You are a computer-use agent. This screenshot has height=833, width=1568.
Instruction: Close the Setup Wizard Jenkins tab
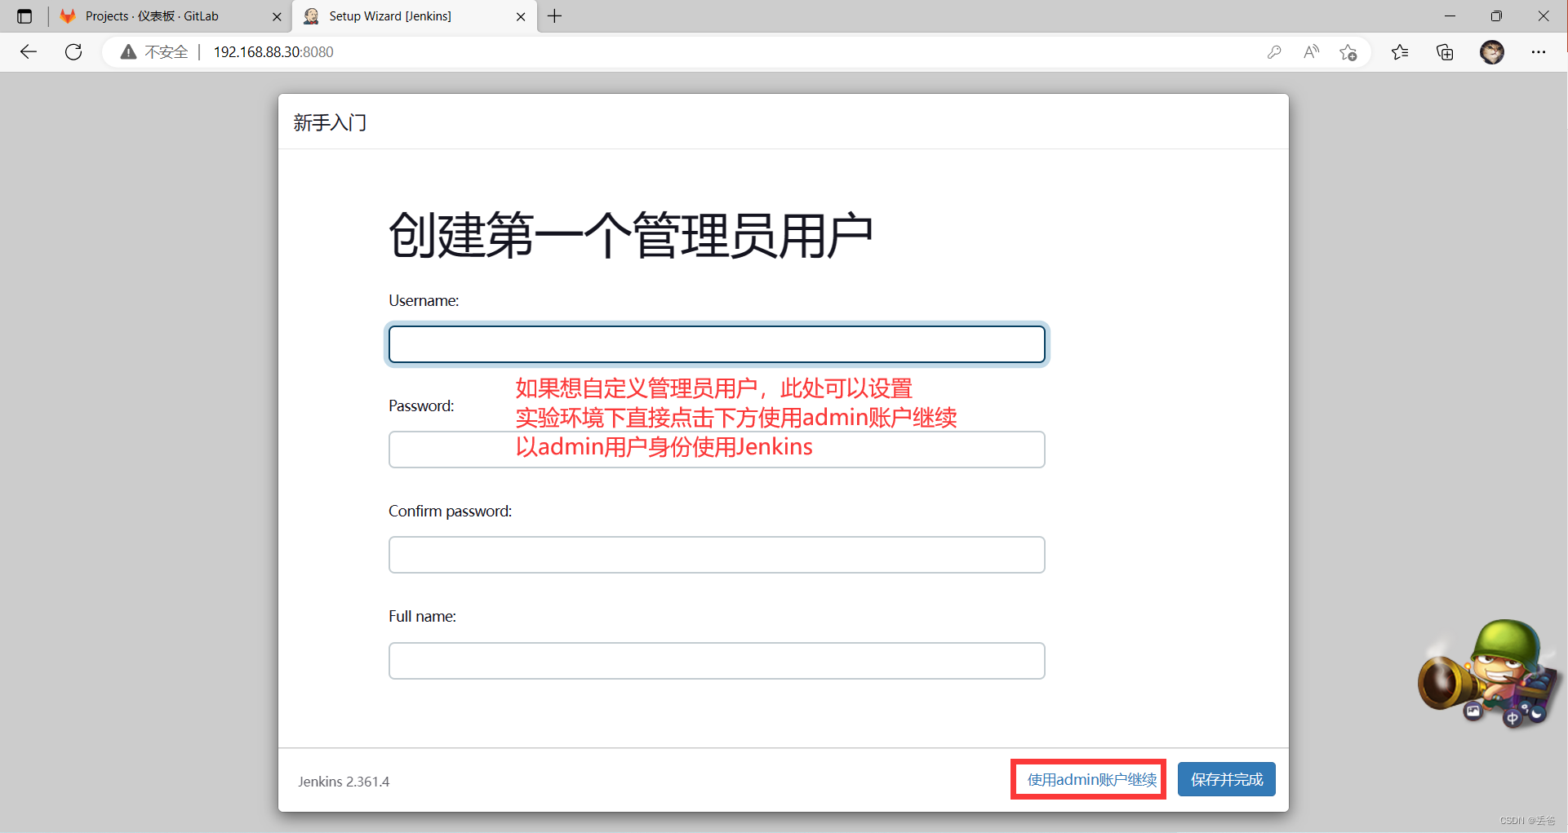[x=521, y=16]
